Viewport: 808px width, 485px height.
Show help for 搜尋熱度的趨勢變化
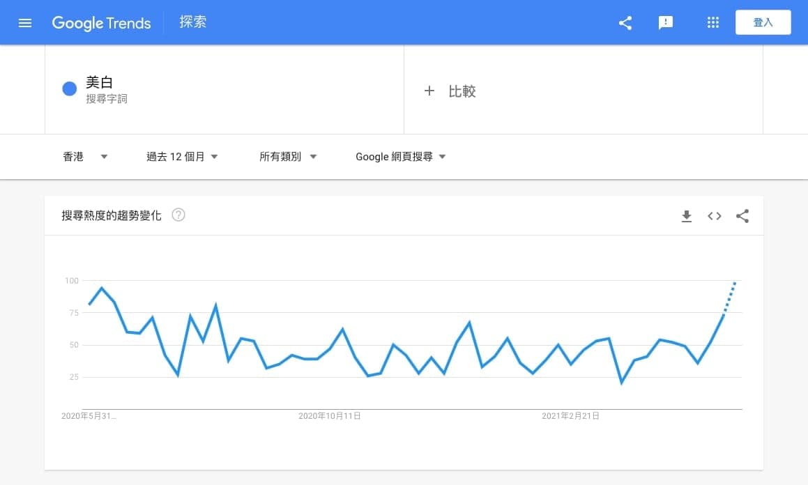(x=178, y=215)
